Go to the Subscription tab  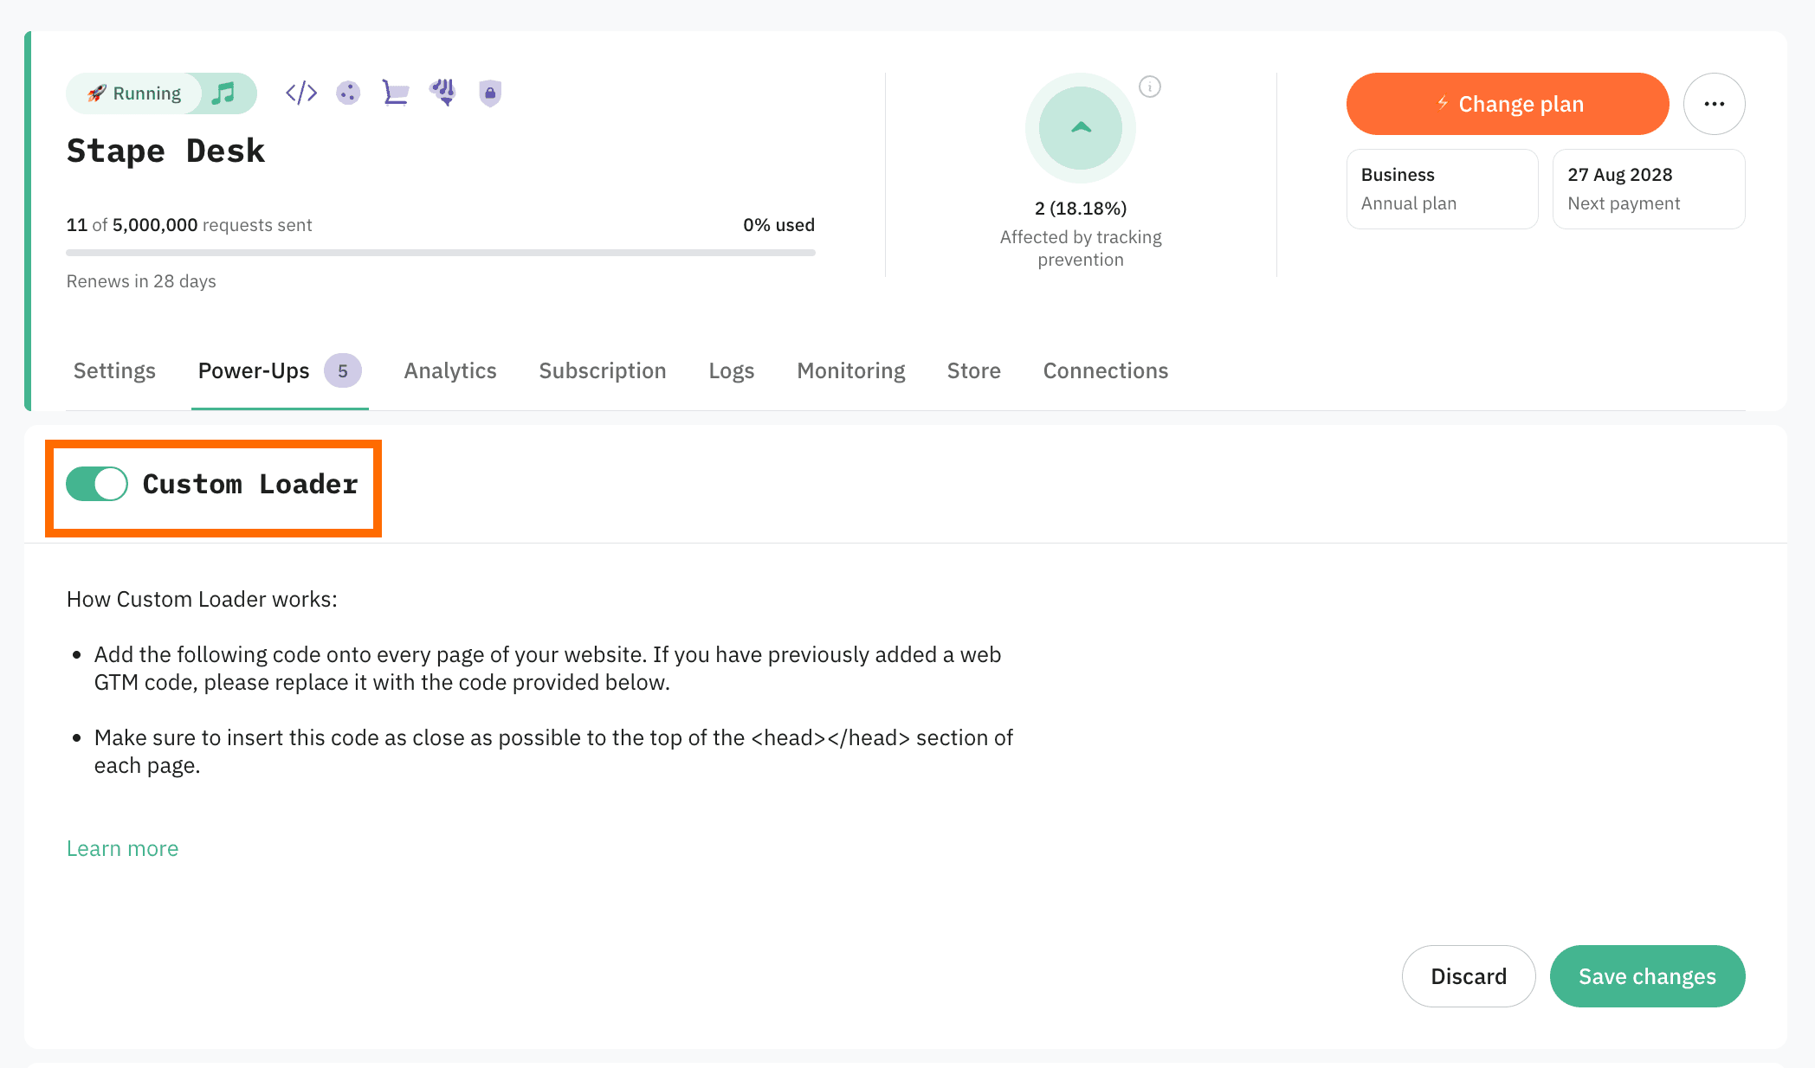[x=603, y=370]
